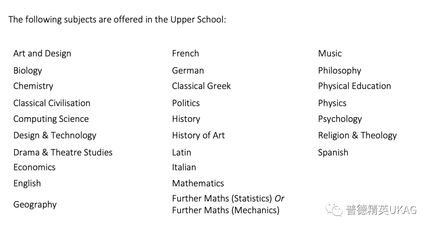Click on the Mathematics entry
Image resolution: width=431 pixels, height=229 pixels.
tap(198, 184)
